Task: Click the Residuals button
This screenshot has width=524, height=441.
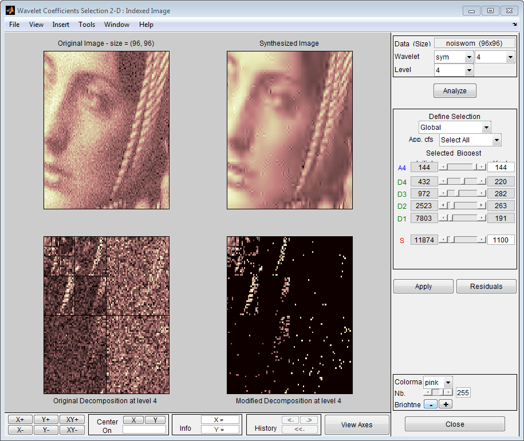Action: click(486, 287)
